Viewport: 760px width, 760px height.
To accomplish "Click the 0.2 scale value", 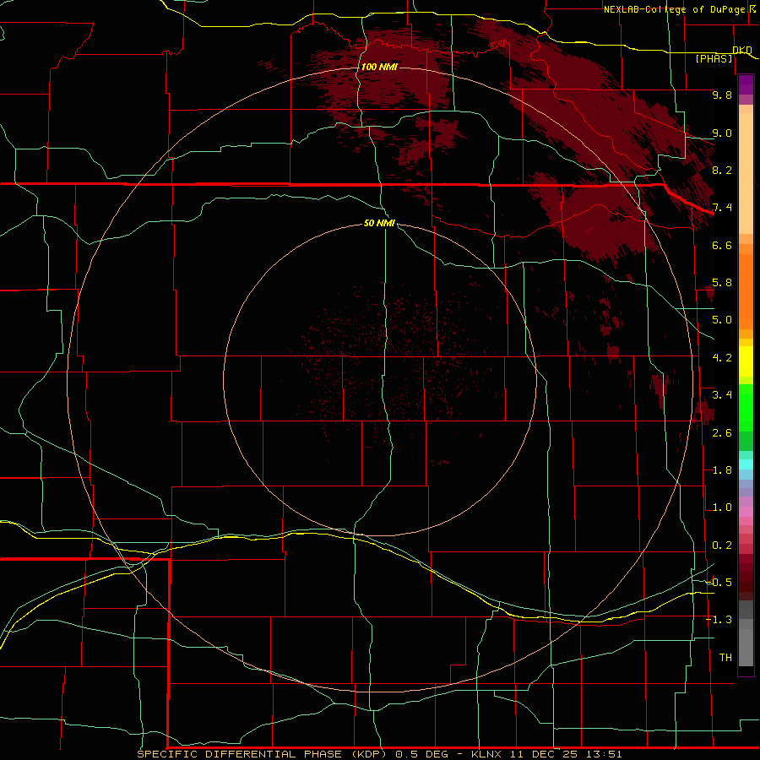I will pos(722,546).
